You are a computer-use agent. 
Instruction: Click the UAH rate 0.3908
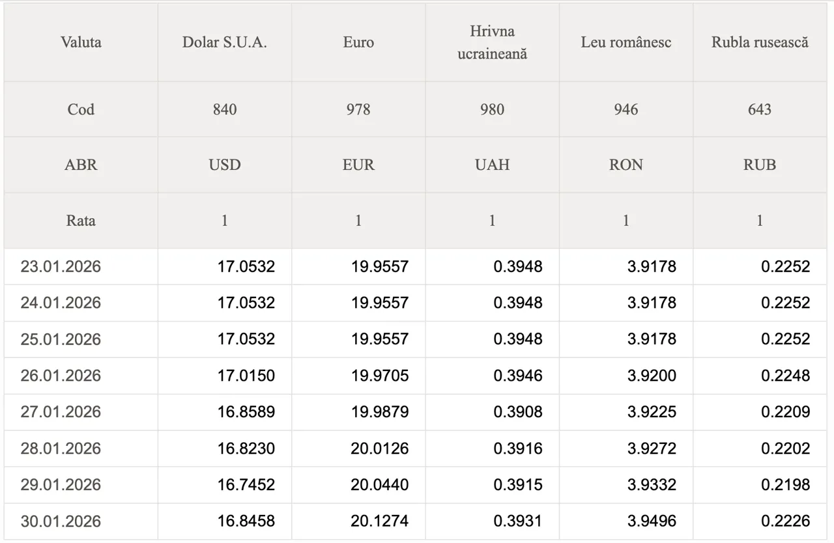pyautogui.click(x=518, y=412)
